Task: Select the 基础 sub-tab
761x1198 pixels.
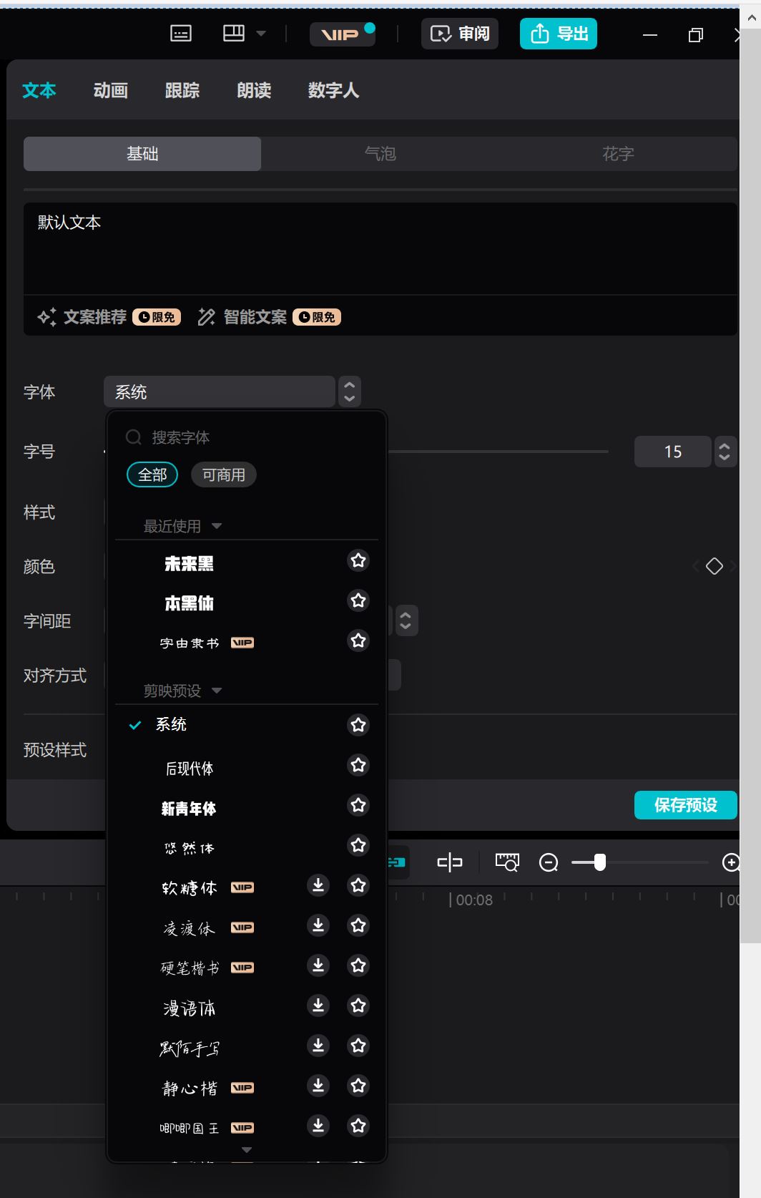Action: point(142,154)
